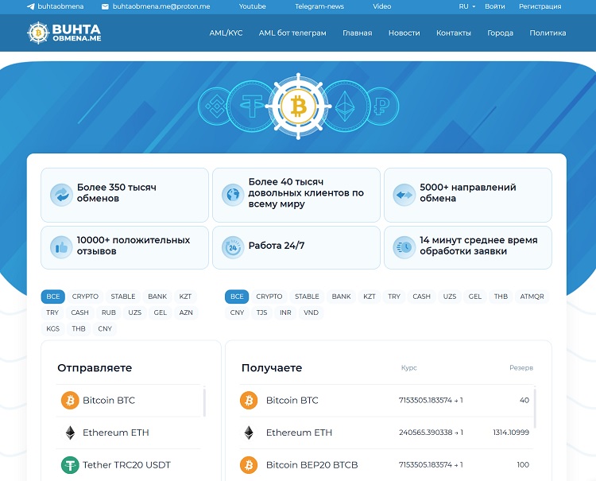Image resolution: width=596 pixels, height=481 pixels.
Task: Click the Telegram paper plane icon
Action: point(31,6)
